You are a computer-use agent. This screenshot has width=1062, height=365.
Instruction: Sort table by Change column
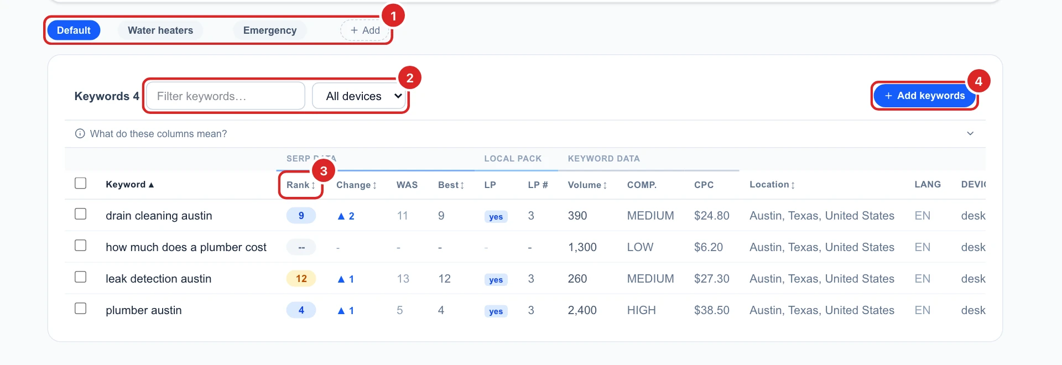pyautogui.click(x=357, y=185)
